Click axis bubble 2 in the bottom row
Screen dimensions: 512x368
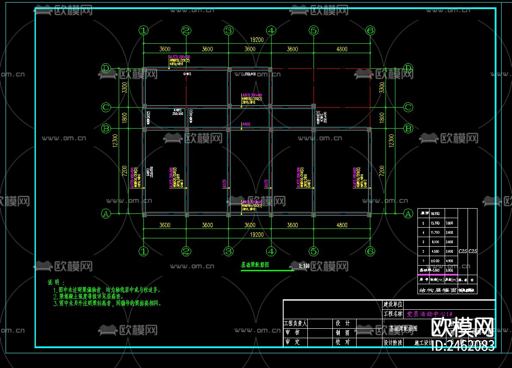coord(186,251)
